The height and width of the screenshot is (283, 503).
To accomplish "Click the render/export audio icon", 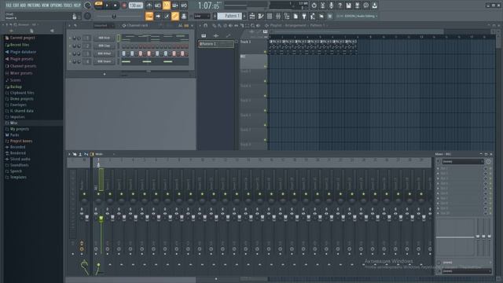I will (358, 6).
